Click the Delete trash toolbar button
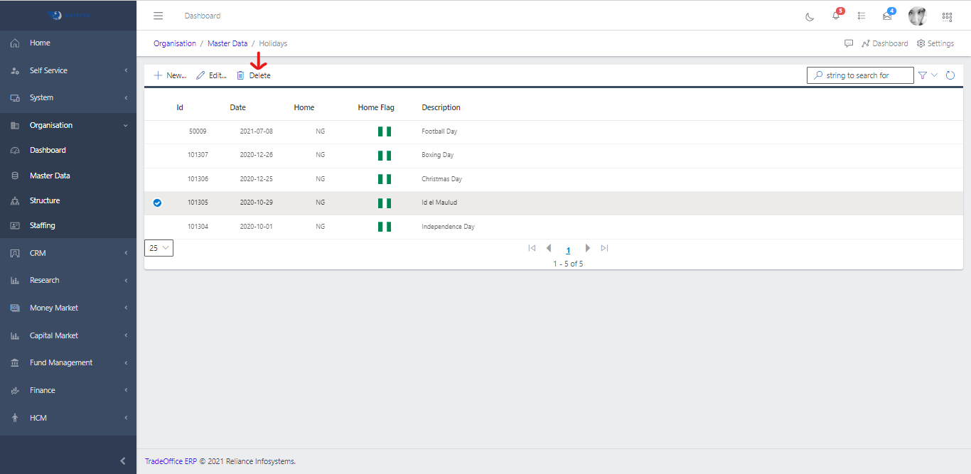Screen dimensions: 971x474 (x=254, y=75)
